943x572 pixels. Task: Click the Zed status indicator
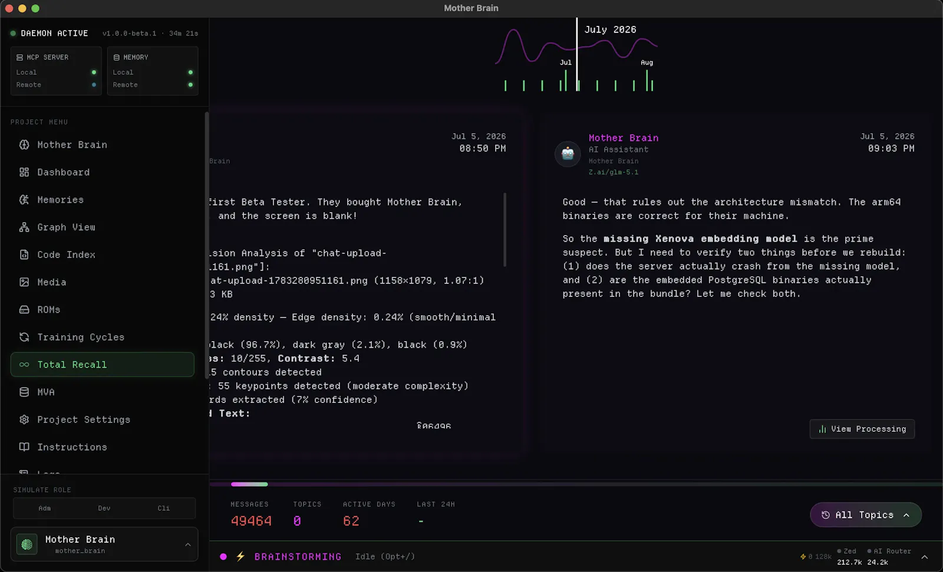tap(847, 551)
